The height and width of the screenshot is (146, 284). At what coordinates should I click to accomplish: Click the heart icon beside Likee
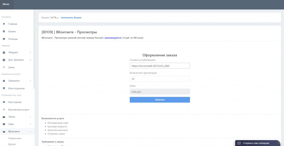click(4, 124)
